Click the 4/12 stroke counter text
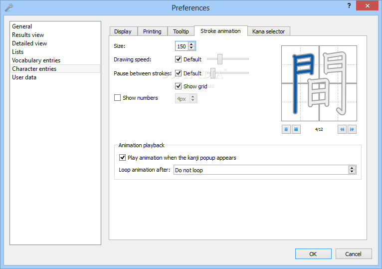The image size is (382, 269). click(319, 129)
